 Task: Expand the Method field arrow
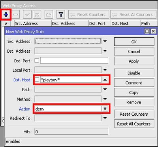[x=105, y=99]
